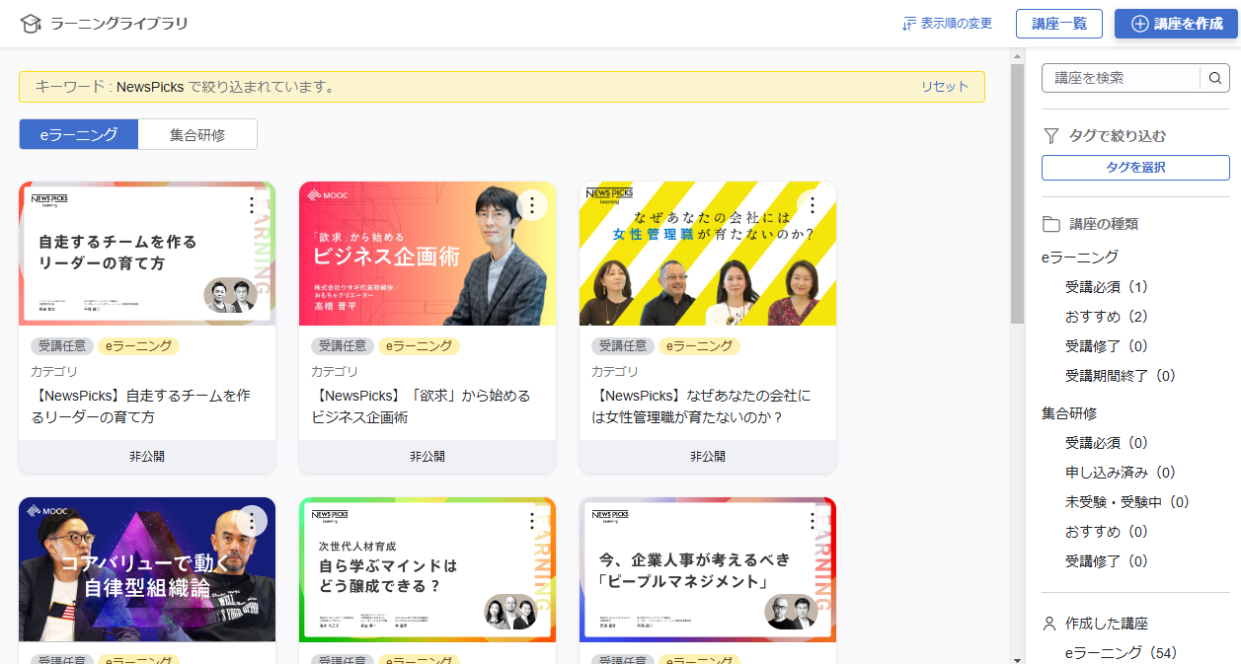
Task: Click the plus icon in 講座を作成
Action: (x=1140, y=24)
